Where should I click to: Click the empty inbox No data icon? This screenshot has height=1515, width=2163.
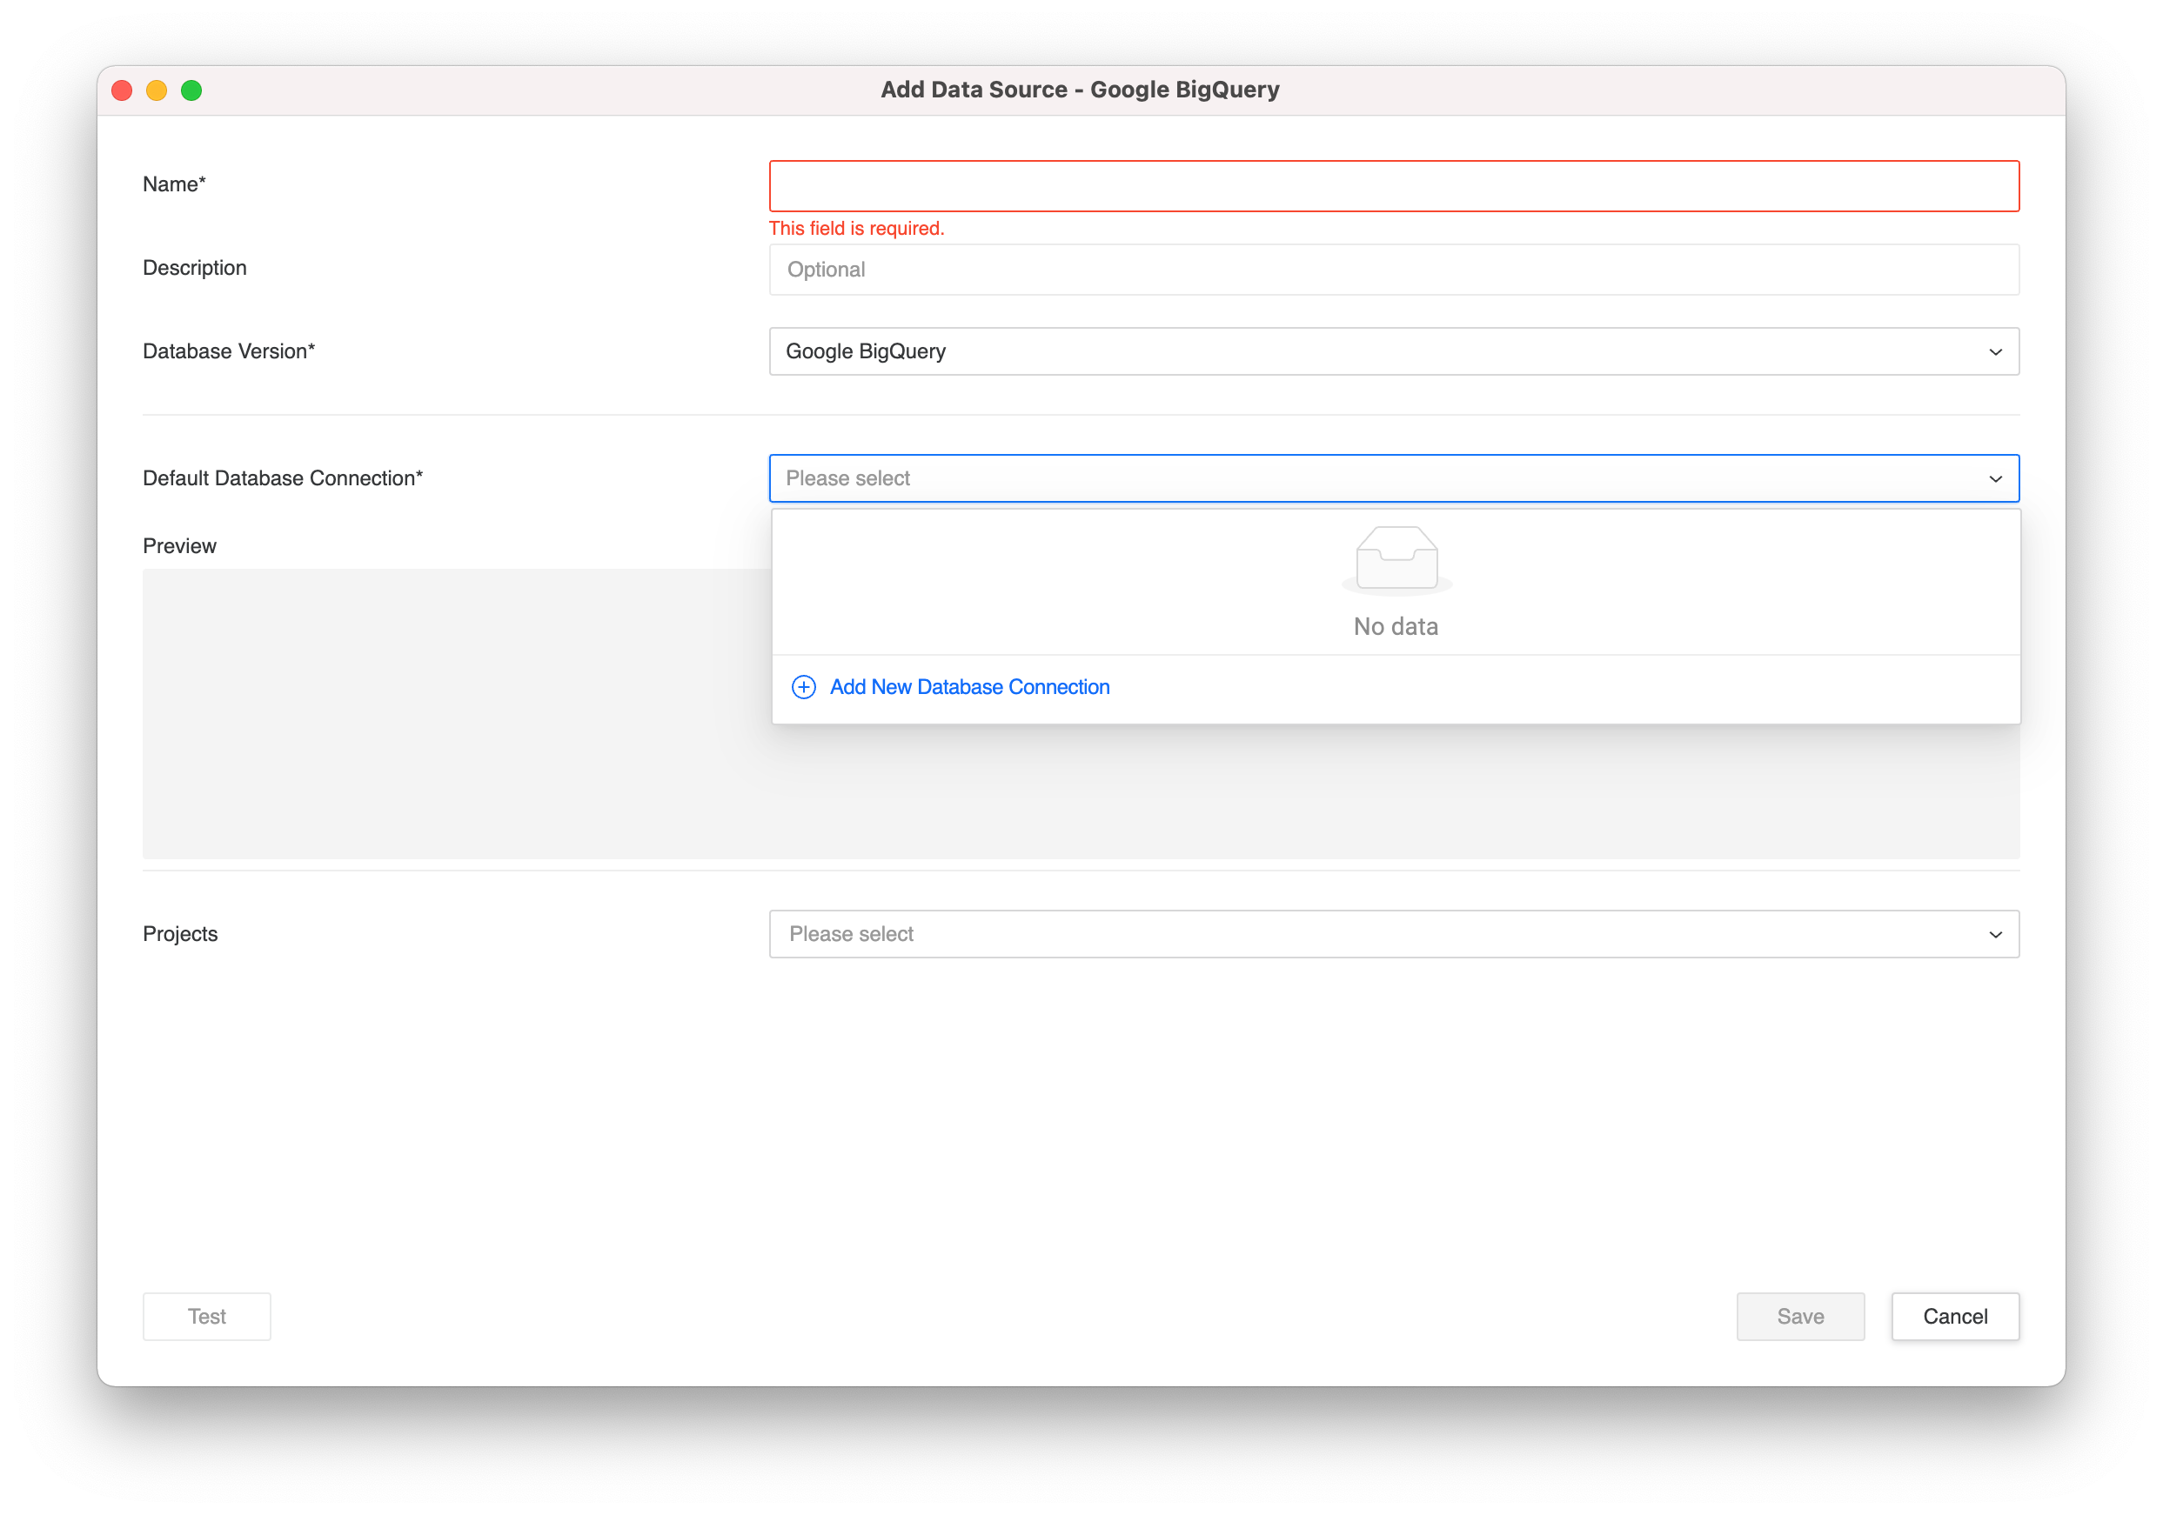pos(1396,559)
